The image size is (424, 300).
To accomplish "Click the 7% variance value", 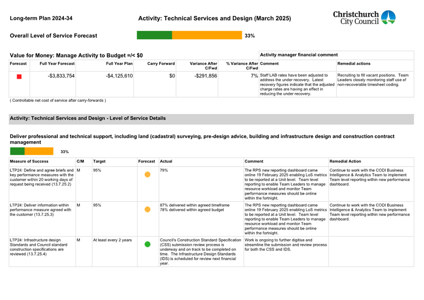I will 254,76.
